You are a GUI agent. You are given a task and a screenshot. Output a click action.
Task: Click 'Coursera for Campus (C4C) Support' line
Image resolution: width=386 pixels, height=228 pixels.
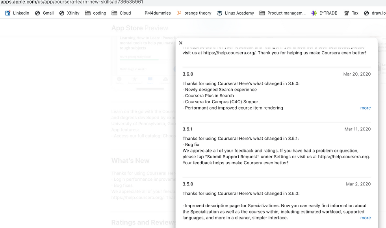point(221,102)
